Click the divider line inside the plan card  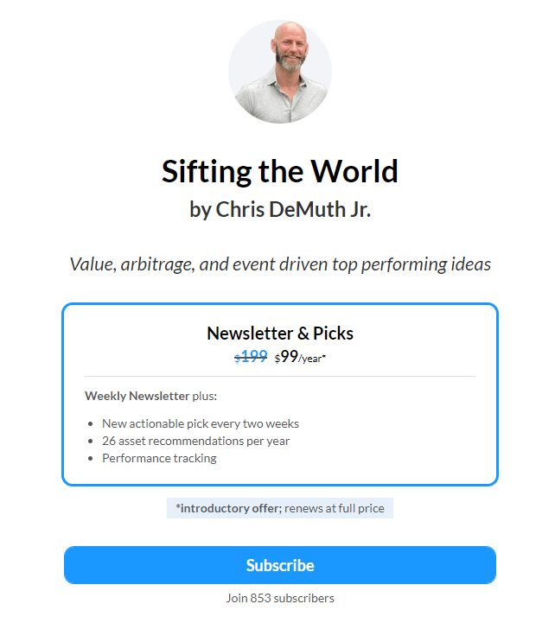280,377
